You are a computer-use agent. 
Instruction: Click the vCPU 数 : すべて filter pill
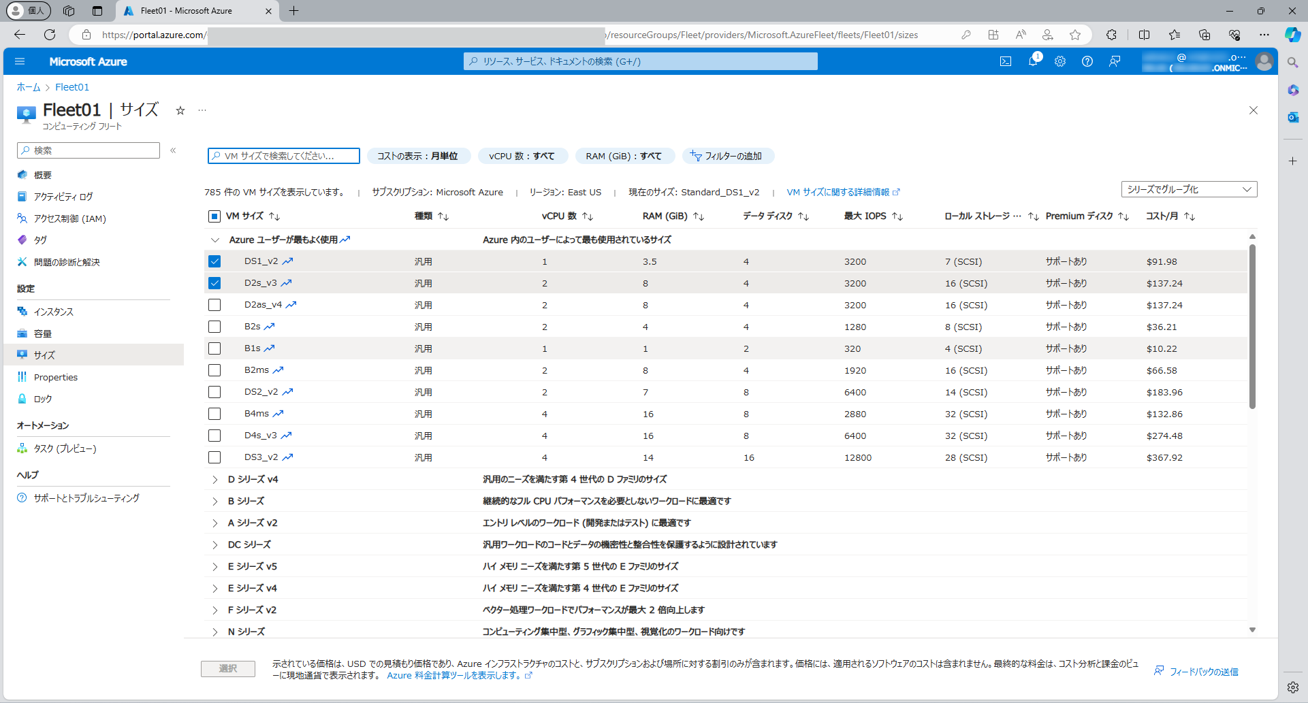tap(522, 156)
